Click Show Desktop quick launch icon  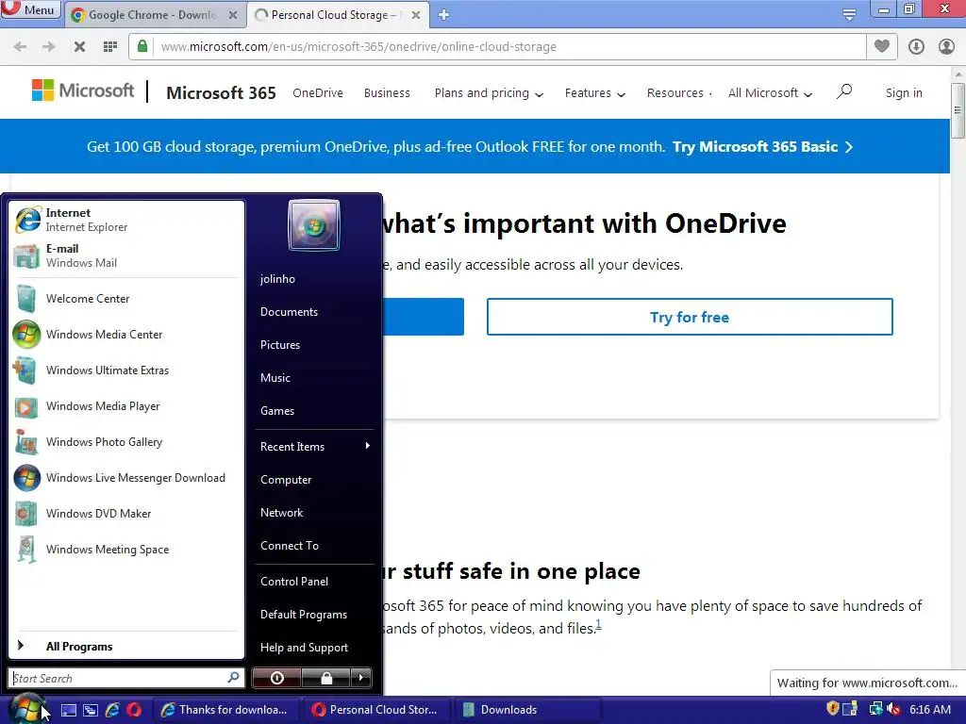pyautogui.click(x=68, y=710)
